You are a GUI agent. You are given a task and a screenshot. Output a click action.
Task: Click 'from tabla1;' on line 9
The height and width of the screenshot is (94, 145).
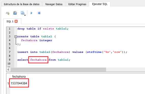[x=59, y=60]
